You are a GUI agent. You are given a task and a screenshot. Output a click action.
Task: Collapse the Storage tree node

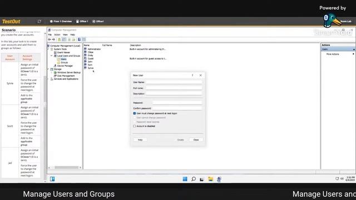point(48,69)
